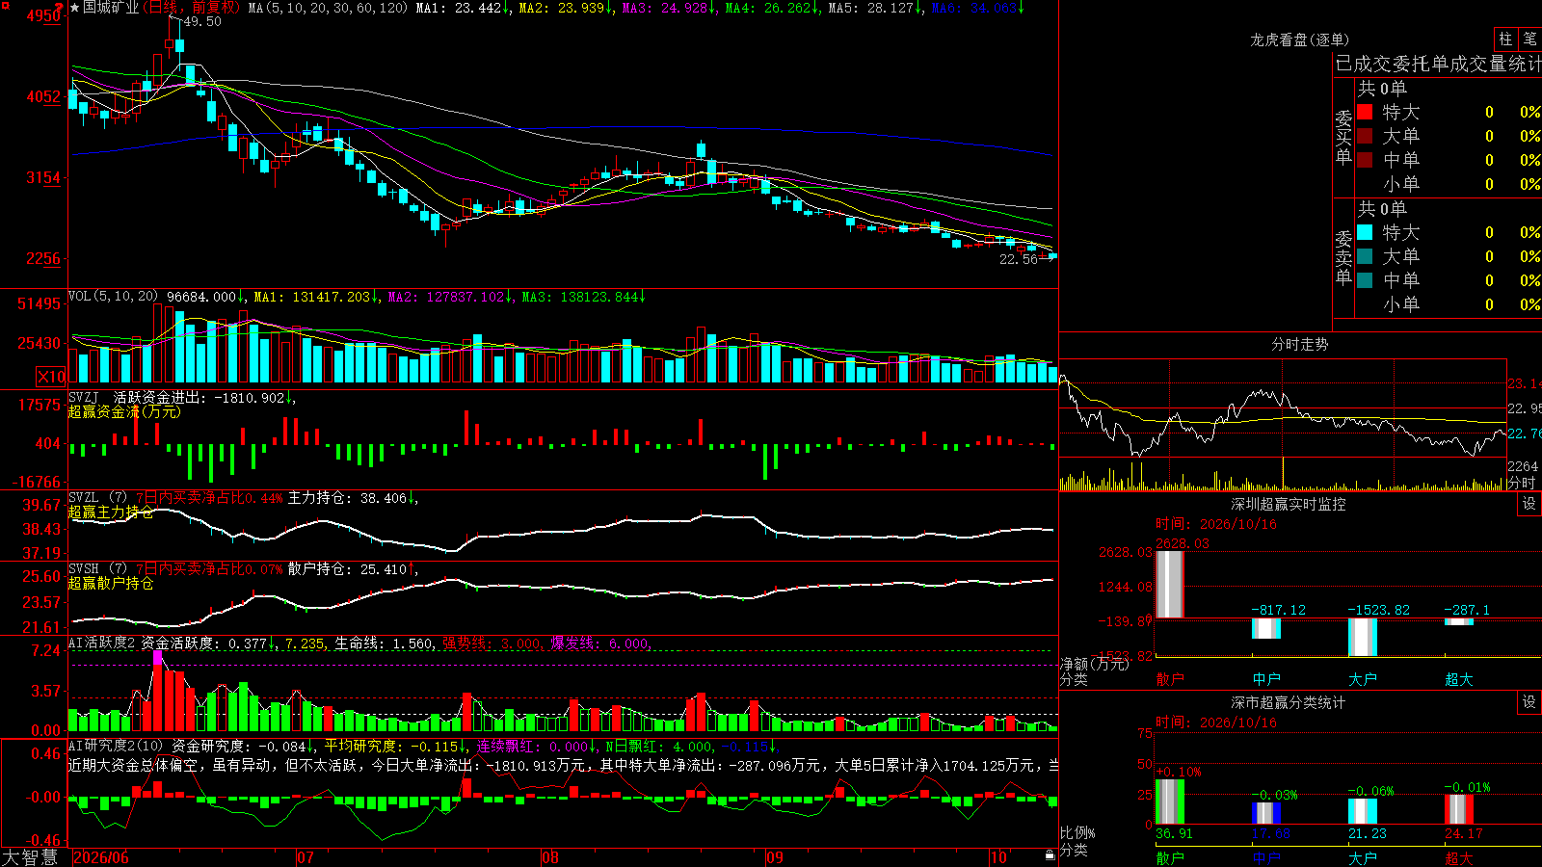Click the 22.56 low price annotation
Image resolution: width=1542 pixels, height=867 pixels.
[x=1019, y=259]
